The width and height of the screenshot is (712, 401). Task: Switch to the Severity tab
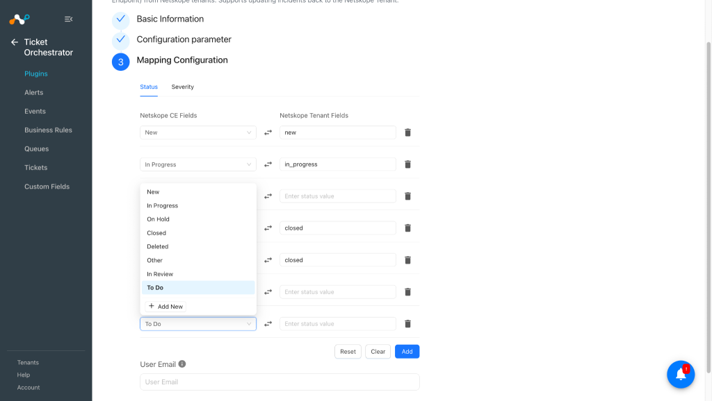(x=183, y=87)
